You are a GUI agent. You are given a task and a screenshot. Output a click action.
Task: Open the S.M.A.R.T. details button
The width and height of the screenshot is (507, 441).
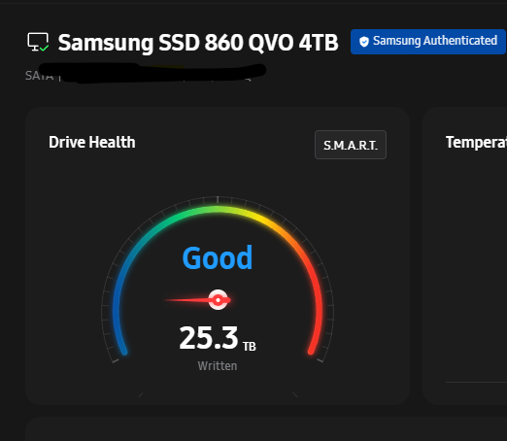tap(351, 145)
